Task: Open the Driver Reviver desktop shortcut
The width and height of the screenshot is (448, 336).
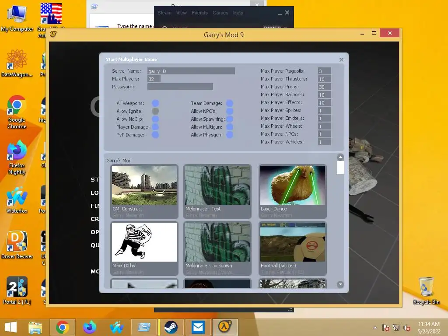Action: 17,245
